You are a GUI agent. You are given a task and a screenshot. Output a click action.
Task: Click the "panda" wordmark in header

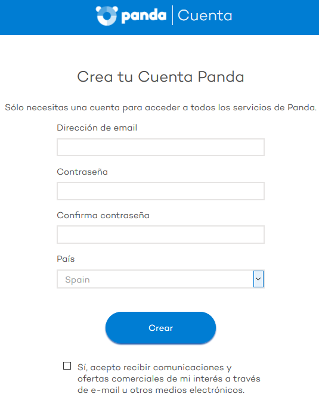coord(144,15)
